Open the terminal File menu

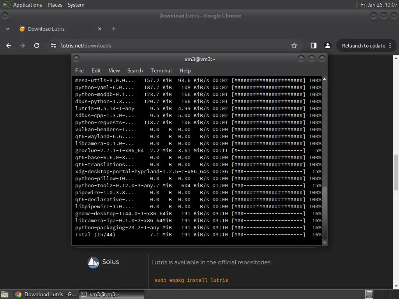coord(79,71)
